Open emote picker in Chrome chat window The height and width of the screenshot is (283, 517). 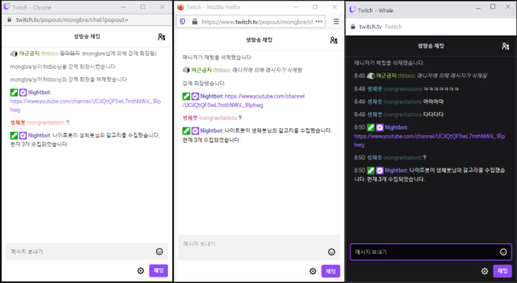click(x=159, y=252)
